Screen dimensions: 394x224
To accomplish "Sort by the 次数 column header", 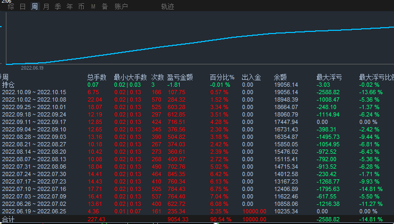I will tap(157, 77).
